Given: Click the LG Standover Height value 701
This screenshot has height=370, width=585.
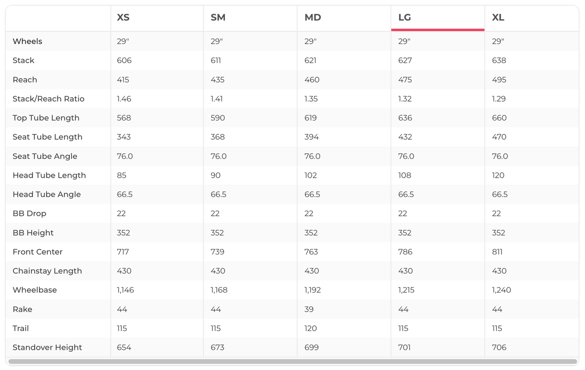Looking at the screenshot, I should (x=404, y=347).
